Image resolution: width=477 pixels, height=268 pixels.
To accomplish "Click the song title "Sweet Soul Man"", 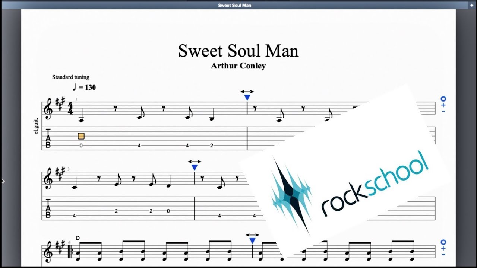I will (x=238, y=51).
